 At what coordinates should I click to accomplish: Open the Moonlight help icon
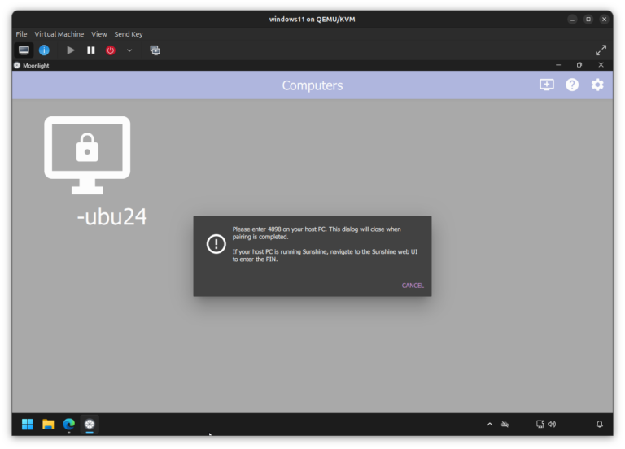[x=572, y=85]
